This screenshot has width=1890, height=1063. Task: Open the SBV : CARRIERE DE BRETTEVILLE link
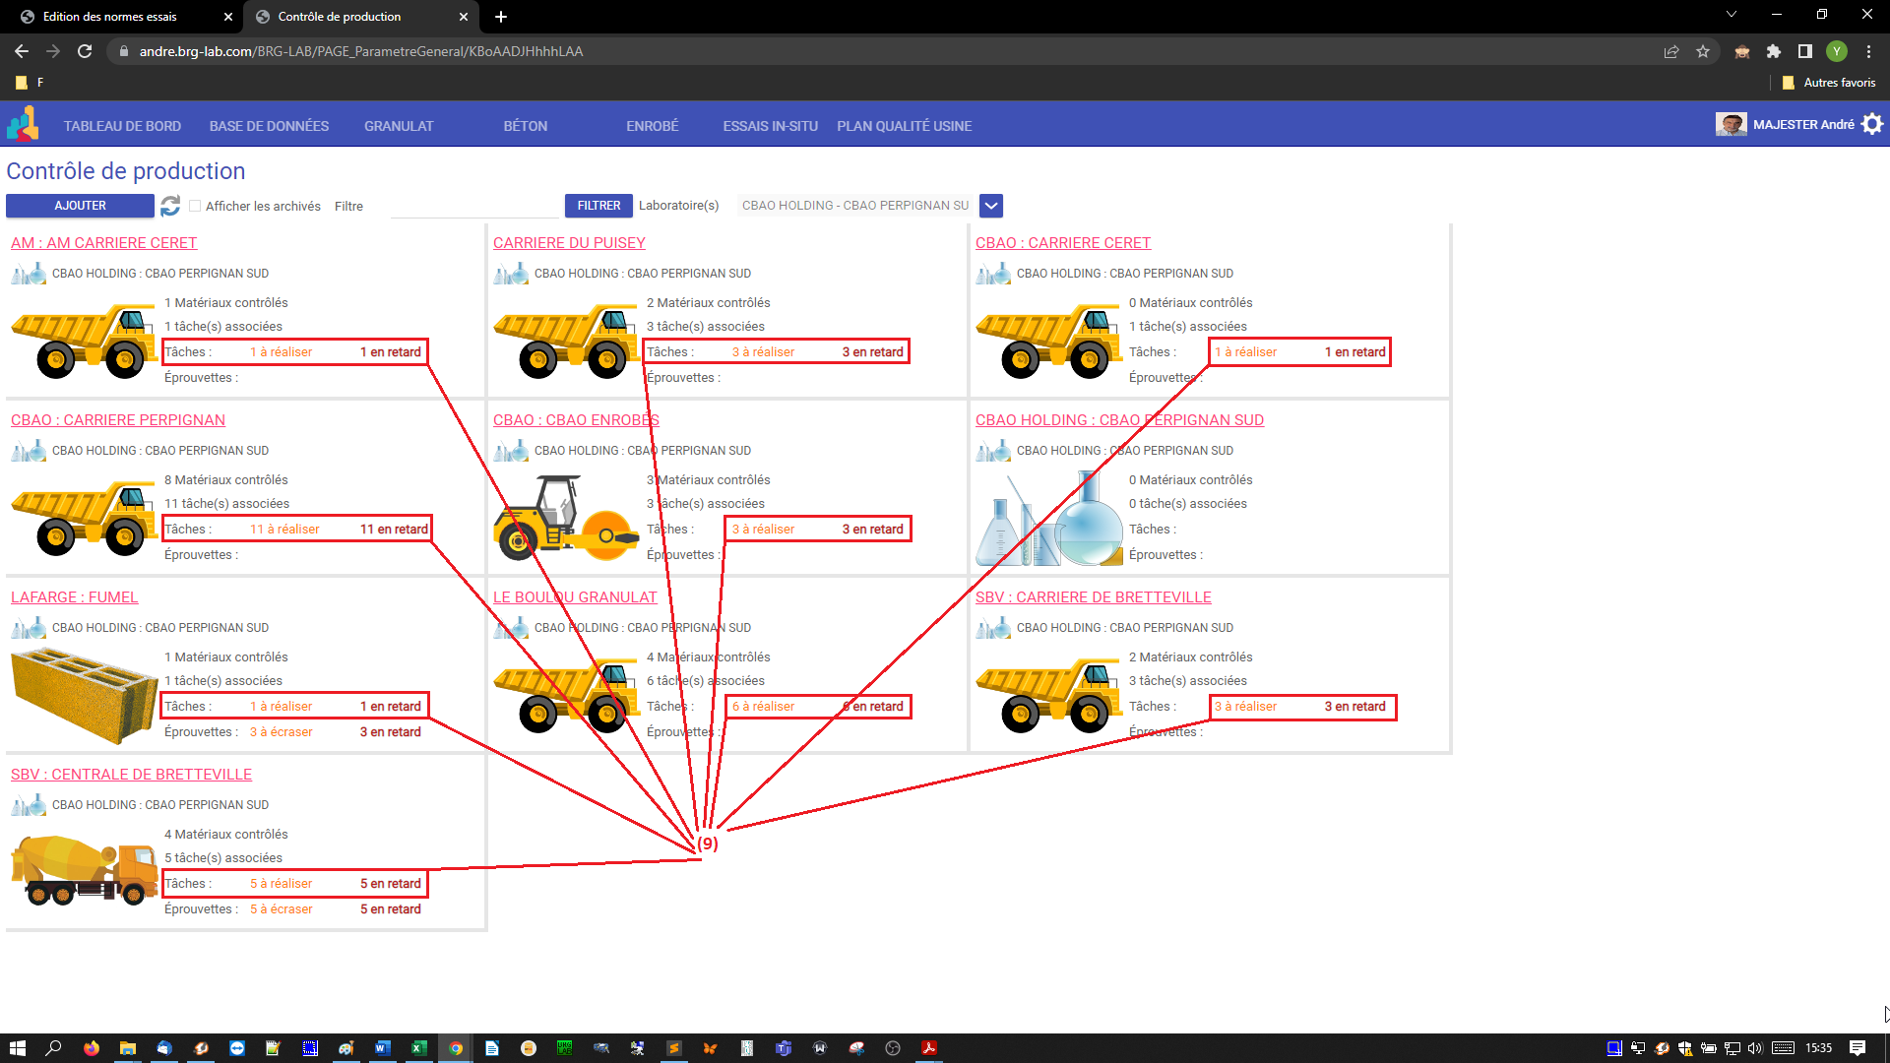(1094, 597)
